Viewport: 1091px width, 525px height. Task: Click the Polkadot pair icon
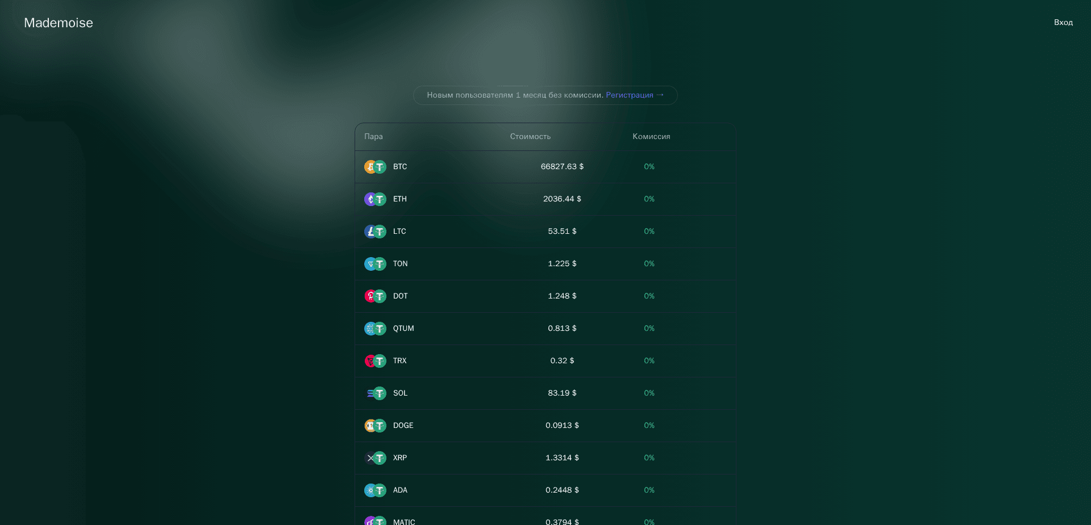[375, 296]
